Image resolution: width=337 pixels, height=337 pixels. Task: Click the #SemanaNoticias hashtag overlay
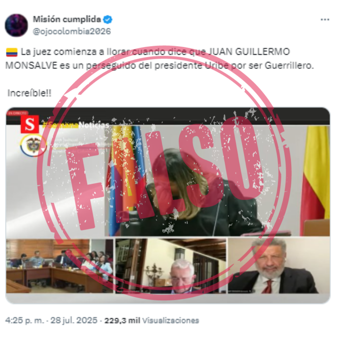pyautogui.click(x=76, y=125)
